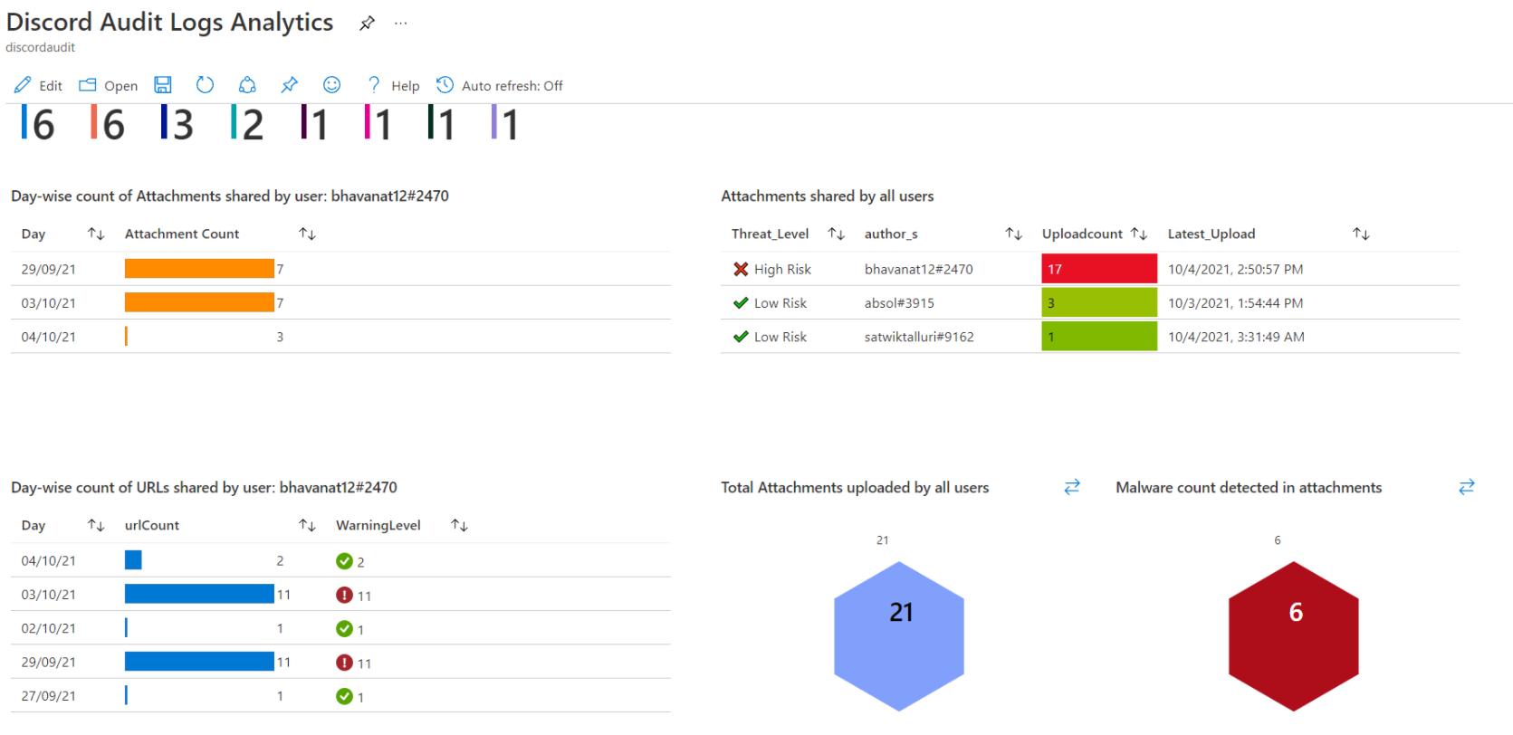Click the blue hexagon showing 21
Viewport: 1513px width, 735px height.
899,636
